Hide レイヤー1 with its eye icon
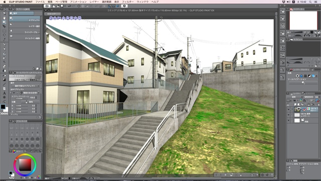Screen dimensions: 321x181 point(288,115)
